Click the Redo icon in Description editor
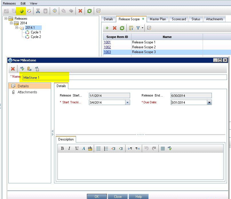This screenshot has height=199, width=231. point(154,148)
